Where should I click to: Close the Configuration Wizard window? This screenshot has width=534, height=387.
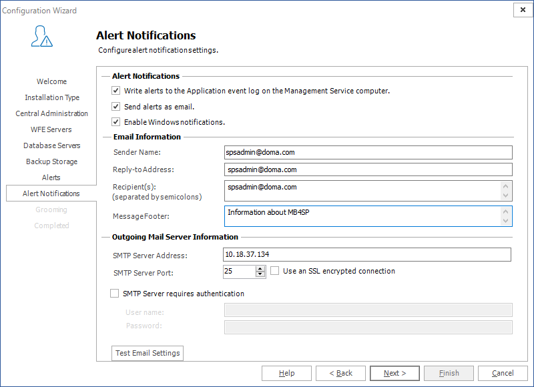(523, 10)
